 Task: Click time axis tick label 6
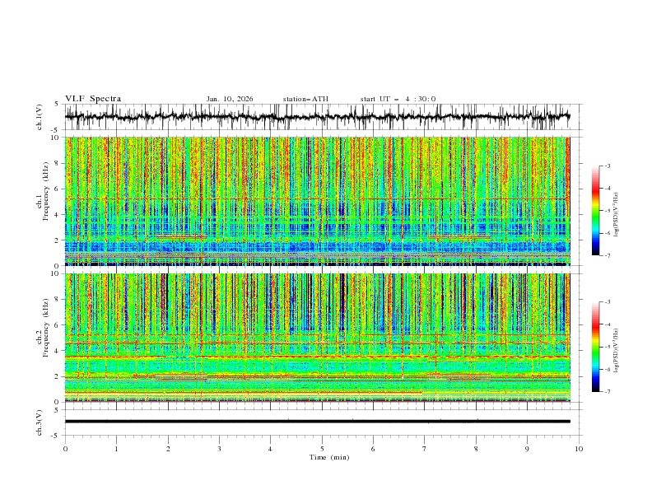373,449
